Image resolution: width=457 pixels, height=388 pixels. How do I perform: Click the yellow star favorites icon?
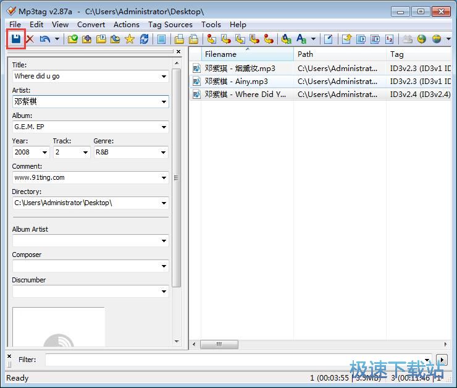click(130, 39)
